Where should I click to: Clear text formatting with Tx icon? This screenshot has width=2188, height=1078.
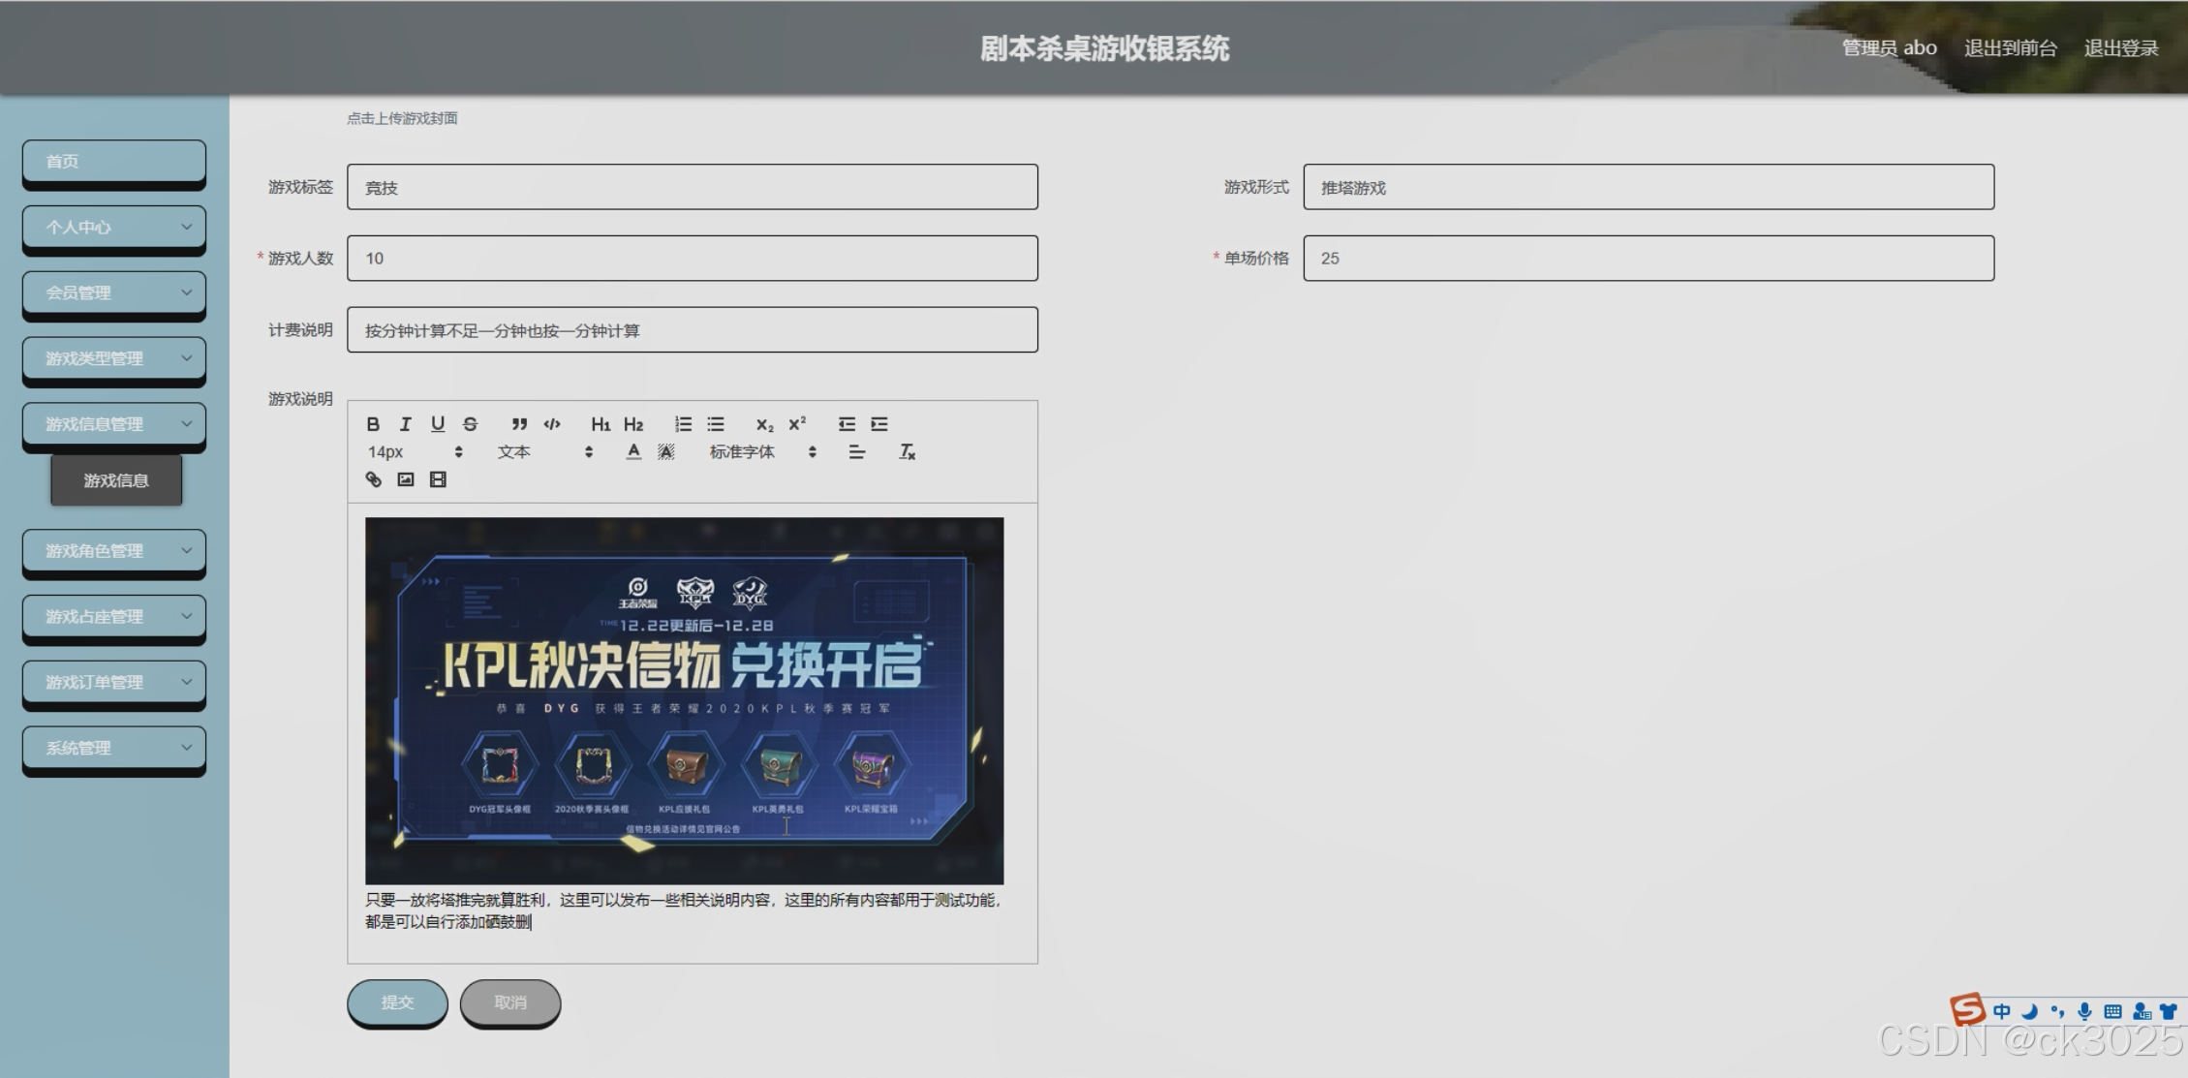tap(907, 452)
